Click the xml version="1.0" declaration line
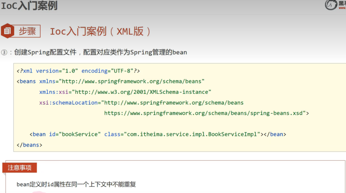 coord(78,71)
